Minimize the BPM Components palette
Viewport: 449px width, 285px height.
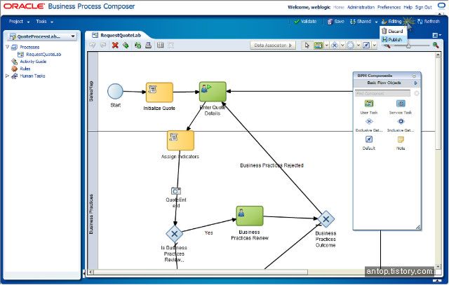[x=414, y=76]
